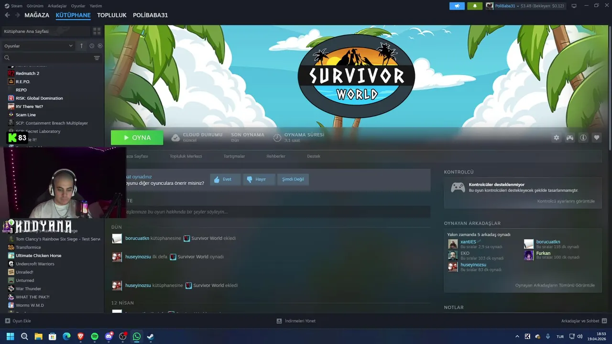The image size is (612, 344).
Task: Open downloads manager icon
Action: tap(279, 321)
